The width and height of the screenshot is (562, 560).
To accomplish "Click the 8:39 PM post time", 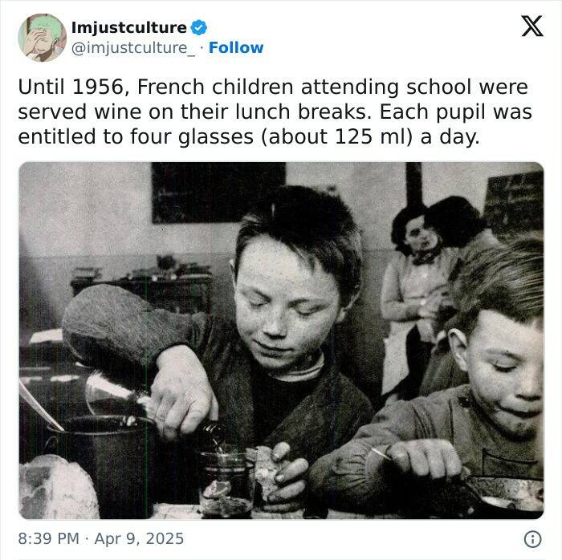I will (48, 538).
